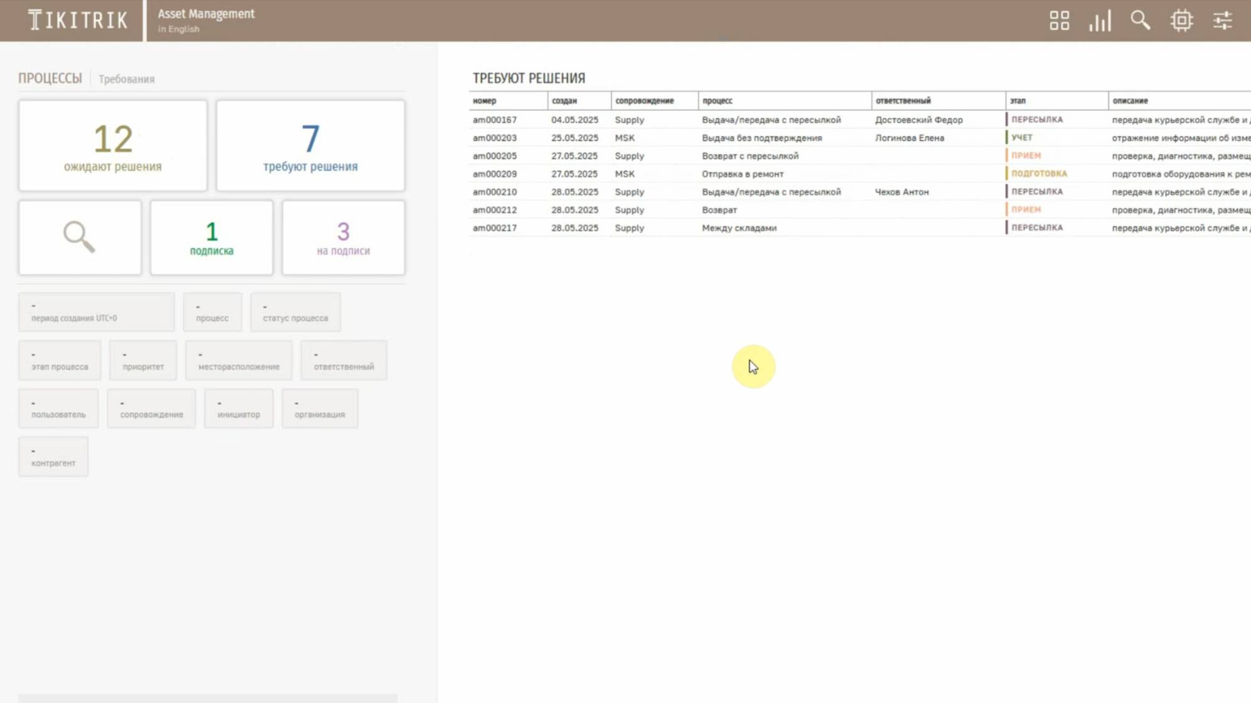Click ПРИЕМ stage in am000205 row
Screen dimensions: 1251x703
pyautogui.click(x=1026, y=156)
